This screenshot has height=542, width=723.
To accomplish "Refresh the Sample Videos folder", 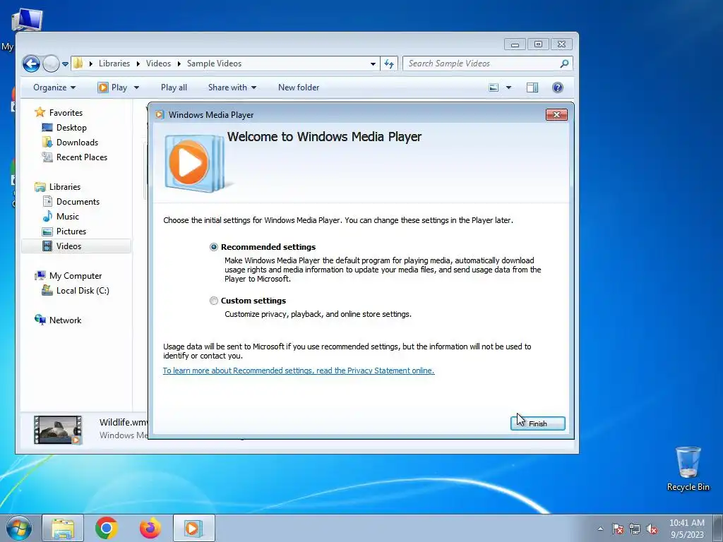I will (x=389, y=64).
